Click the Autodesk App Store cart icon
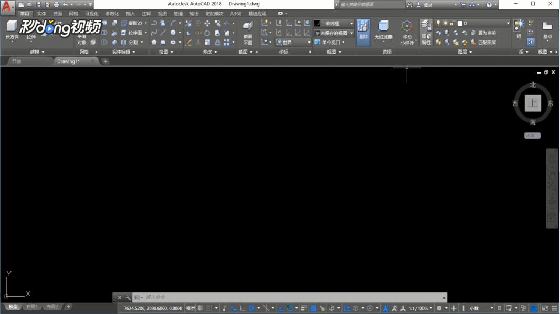Image resolution: width=560 pixels, height=314 pixels. 463,5
